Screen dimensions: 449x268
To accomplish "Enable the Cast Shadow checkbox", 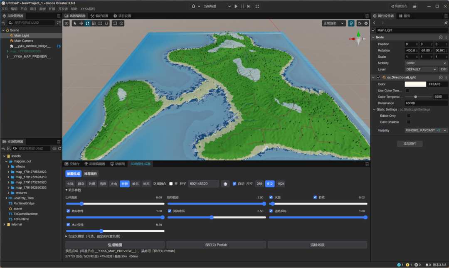I will pos(409,122).
